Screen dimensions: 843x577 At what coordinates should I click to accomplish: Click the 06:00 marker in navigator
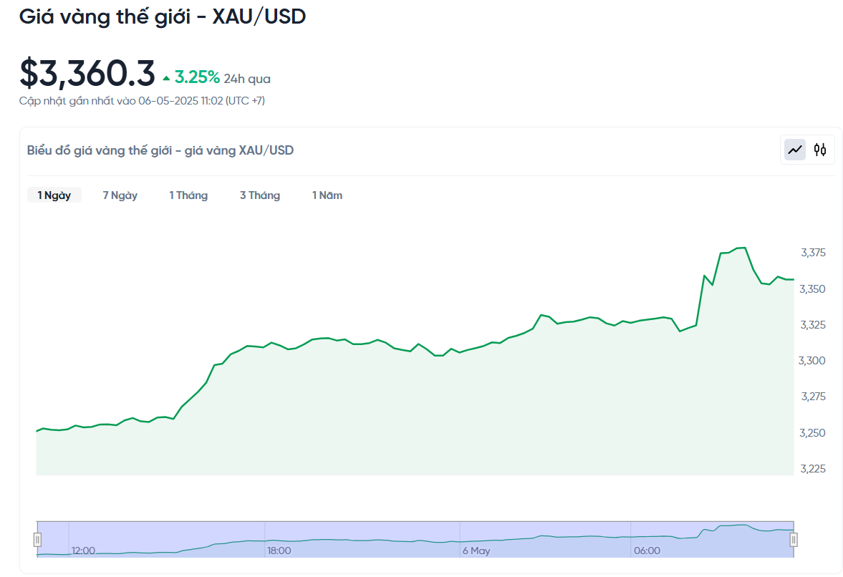[647, 551]
